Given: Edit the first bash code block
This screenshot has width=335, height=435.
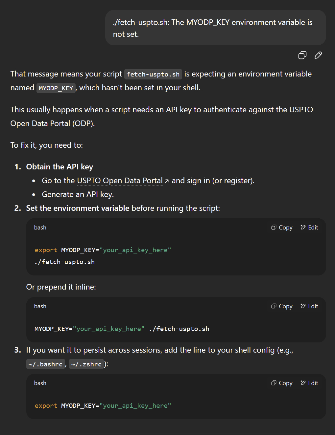Looking at the screenshot, I should tap(309, 228).
